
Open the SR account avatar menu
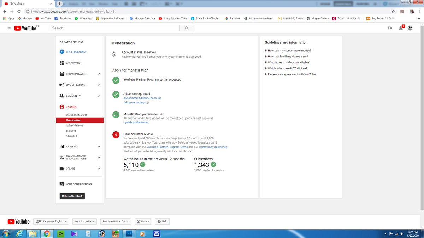tap(410, 28)
